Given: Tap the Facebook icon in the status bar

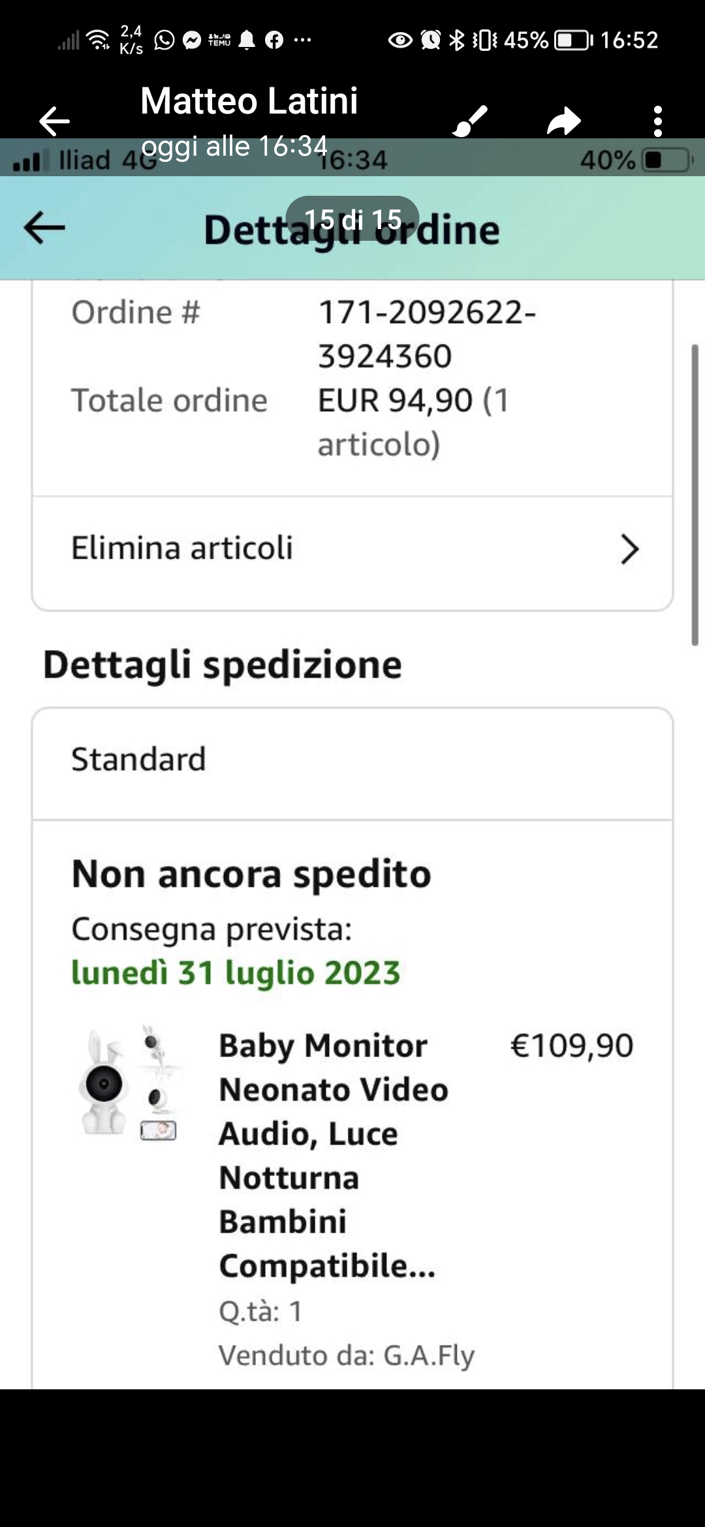Looking at the screenshot, I should (x=274, y=40).
